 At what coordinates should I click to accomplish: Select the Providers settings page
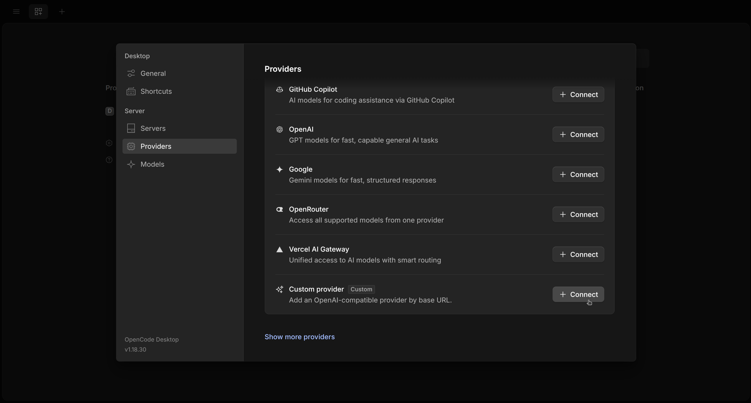pyautogui.click(x=180, y=146)
